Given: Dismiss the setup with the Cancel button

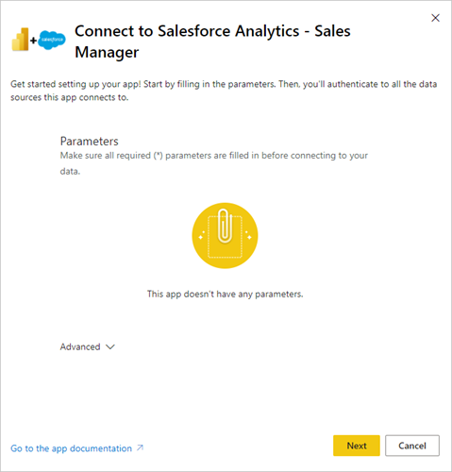Looking at the screenshot, I should 412,446.
